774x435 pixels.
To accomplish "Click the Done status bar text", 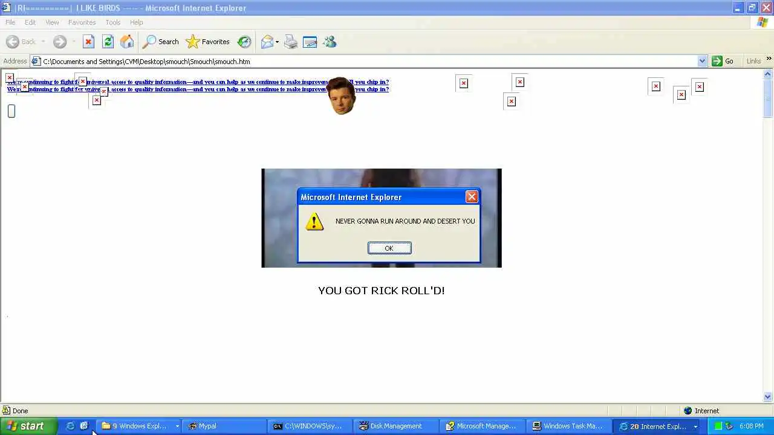I will pyautogui.click(x=20, y=411).
